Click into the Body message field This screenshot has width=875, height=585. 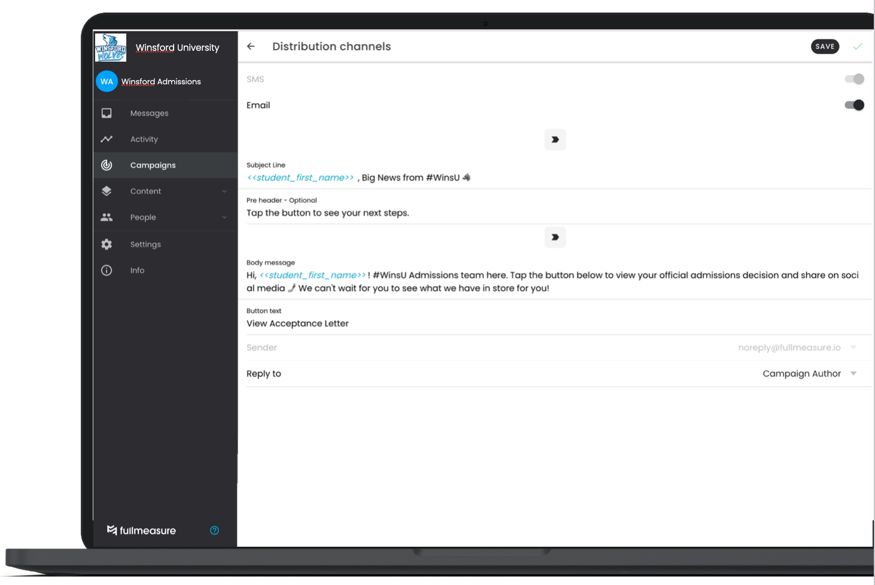559,277
